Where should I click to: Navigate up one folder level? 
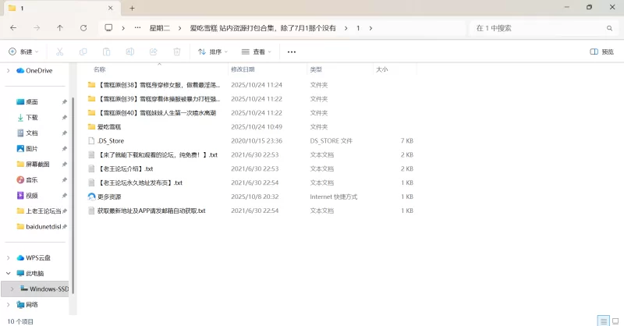coord(60,27)
